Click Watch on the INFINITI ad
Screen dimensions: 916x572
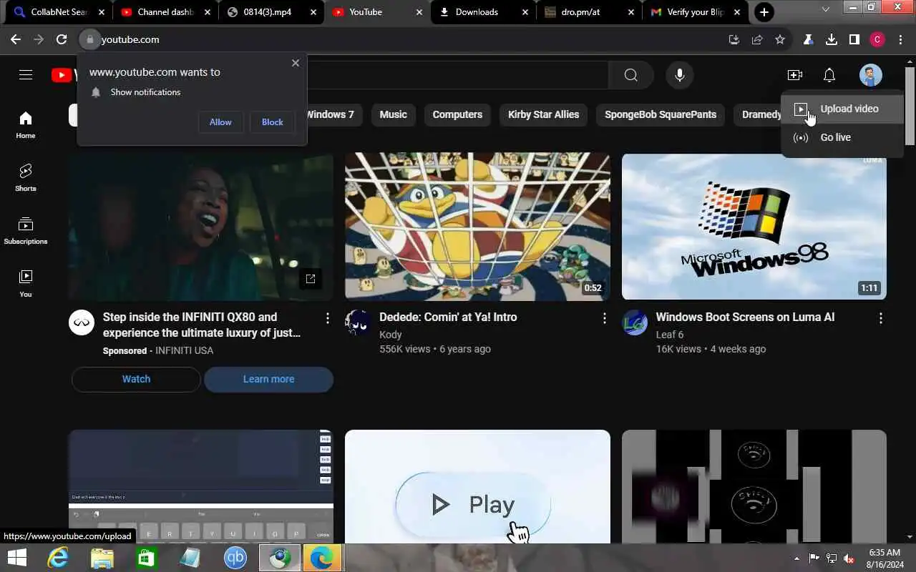pos(136,380)
